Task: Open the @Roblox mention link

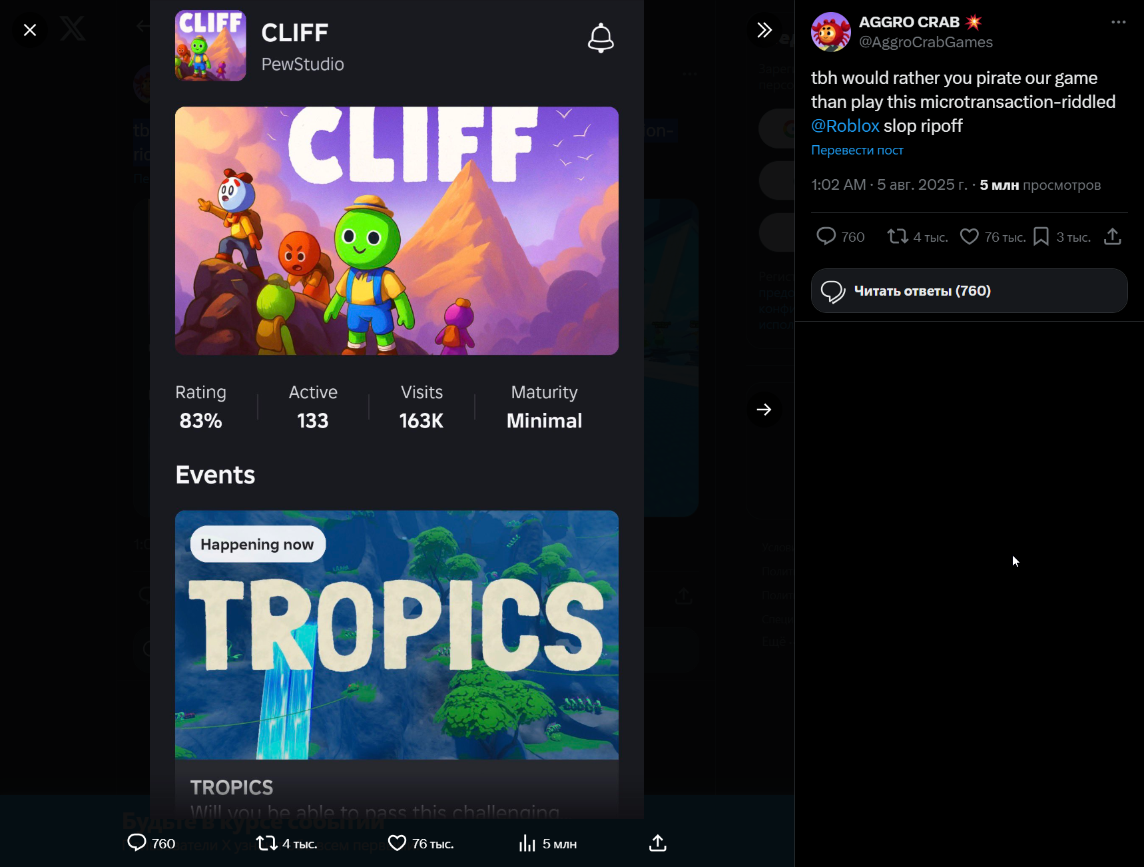Action: pos(845,126)
